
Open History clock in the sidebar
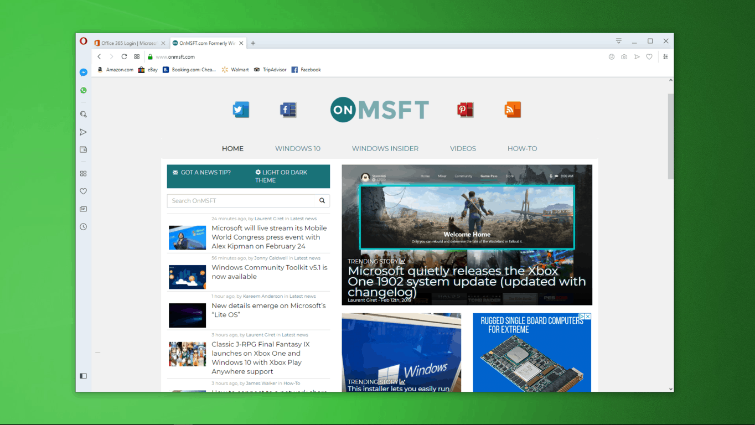84,227
